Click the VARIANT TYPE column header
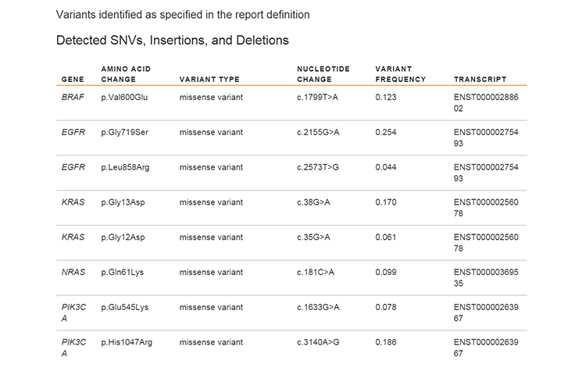The image size is (575, 371). click(x=209, y=79)
